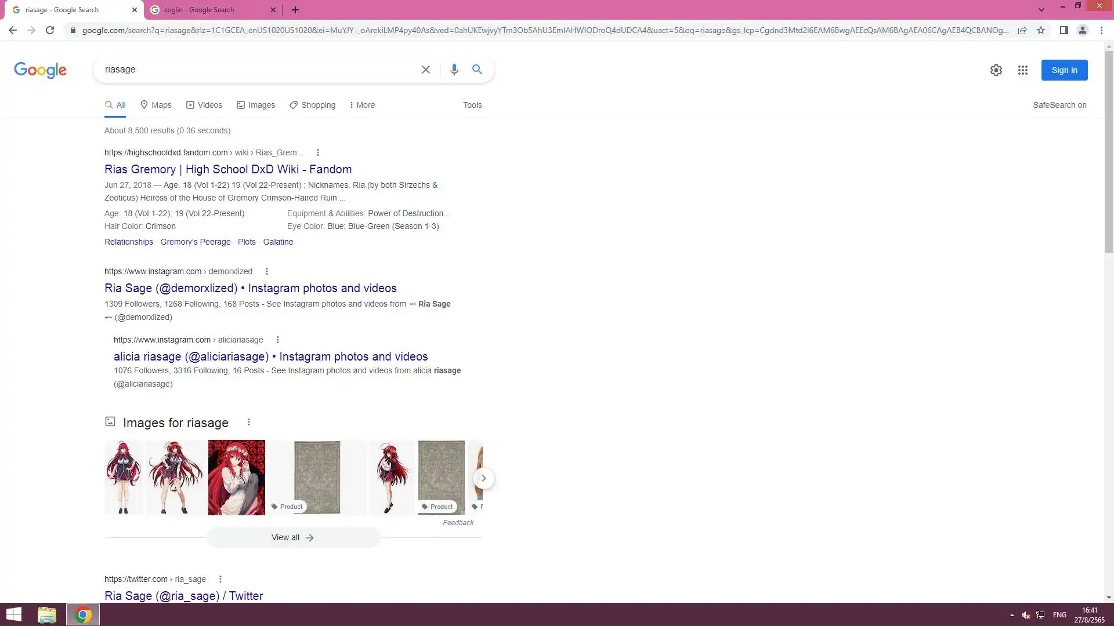Click the voice search microphone icon
This screenshot has width=1114, height=626.
[x=454, y=70]
